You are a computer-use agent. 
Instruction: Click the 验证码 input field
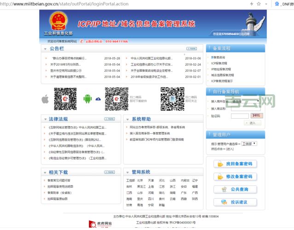pos(240,116)
